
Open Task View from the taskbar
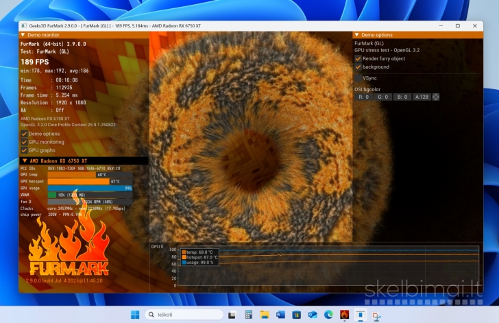tap(232, 314)
